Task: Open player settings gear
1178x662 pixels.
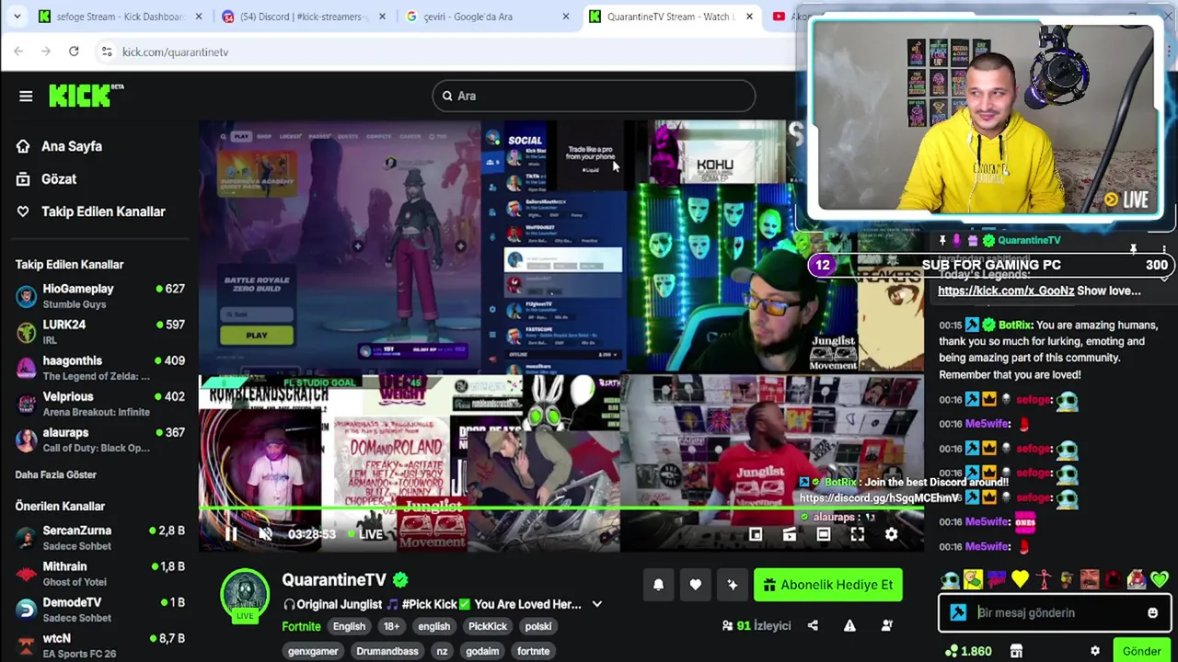Action: coord(891,534)
